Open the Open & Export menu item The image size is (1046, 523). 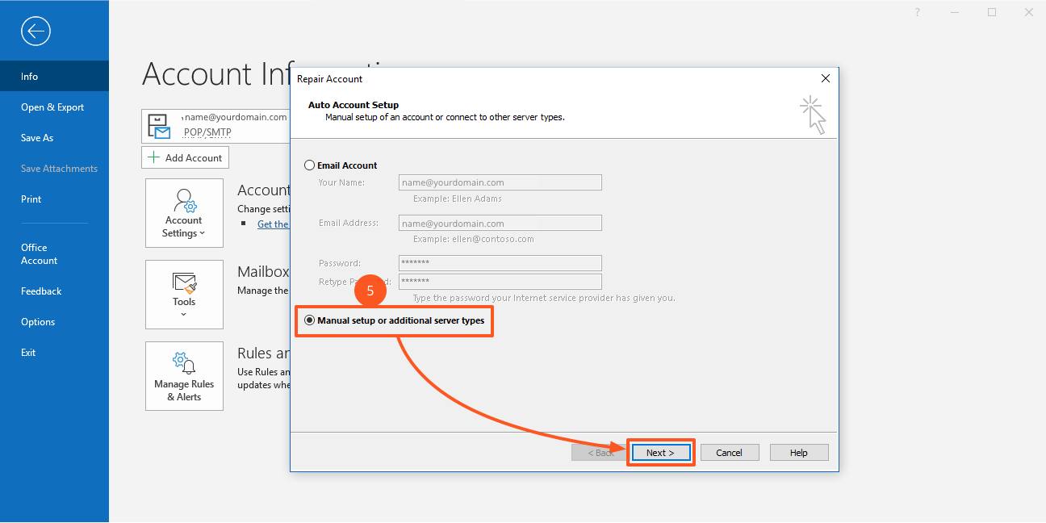[x=52, y=107]
